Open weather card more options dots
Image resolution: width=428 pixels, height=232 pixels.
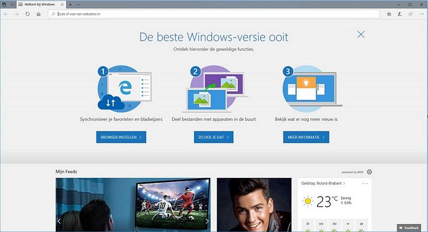click(x=365, y=183)
